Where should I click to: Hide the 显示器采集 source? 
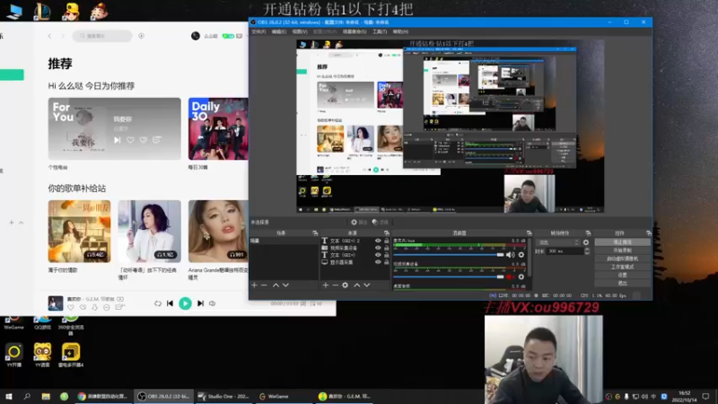pos(378,262)
